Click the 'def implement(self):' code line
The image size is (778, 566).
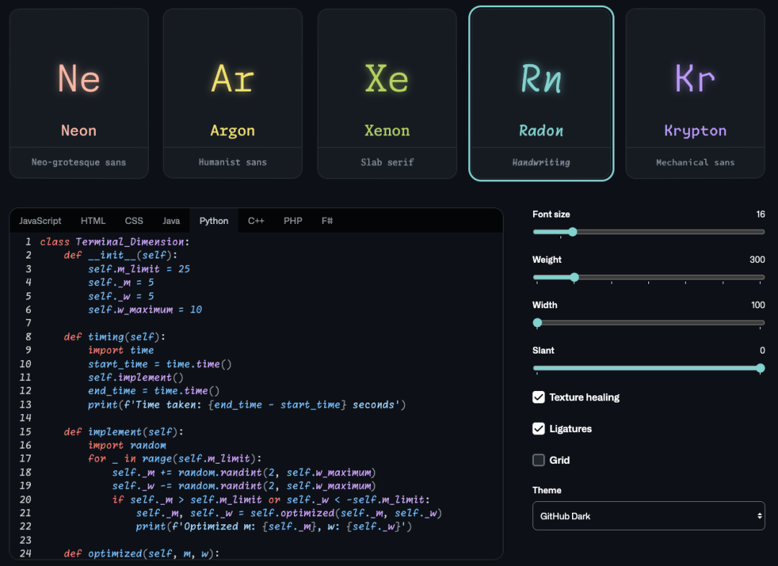pyautogui.click(x=124, y=432)
